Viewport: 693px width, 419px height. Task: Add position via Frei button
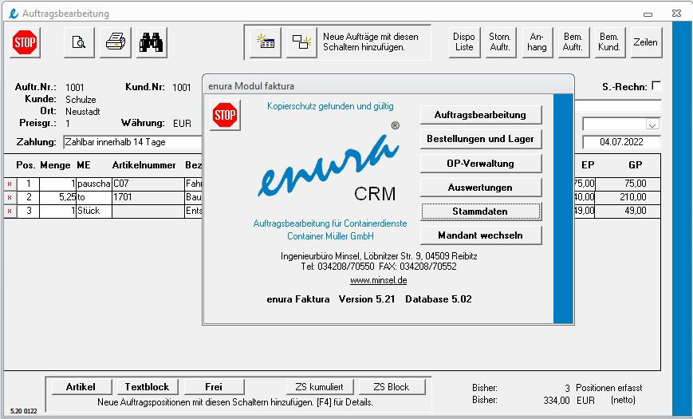(214, 387)
